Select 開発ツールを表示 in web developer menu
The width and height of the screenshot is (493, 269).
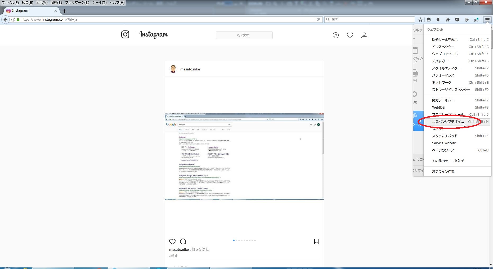458,39
